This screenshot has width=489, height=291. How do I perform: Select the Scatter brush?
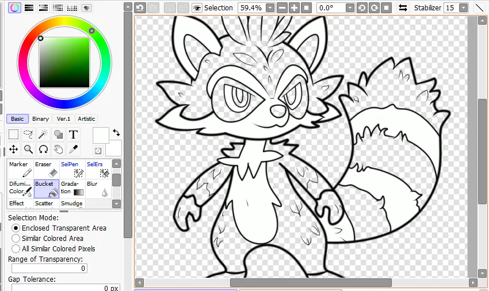(x=46, y=204)
